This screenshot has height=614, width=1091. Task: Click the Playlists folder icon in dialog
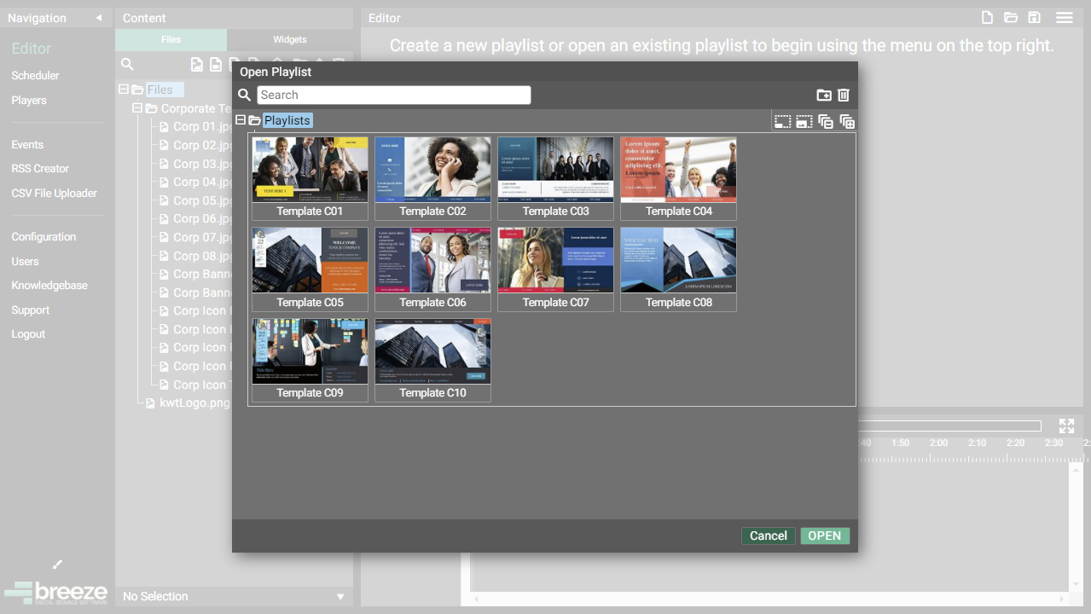pyautogui.click(x=254, y=121)
